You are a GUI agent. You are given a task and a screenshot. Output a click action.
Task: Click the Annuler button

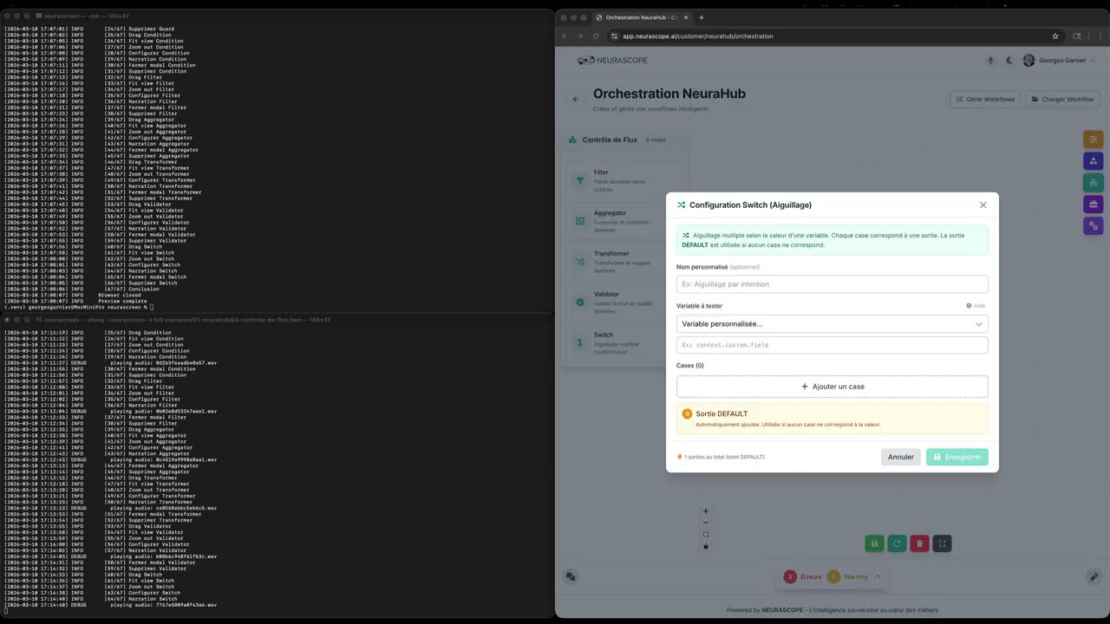[900, 457]
